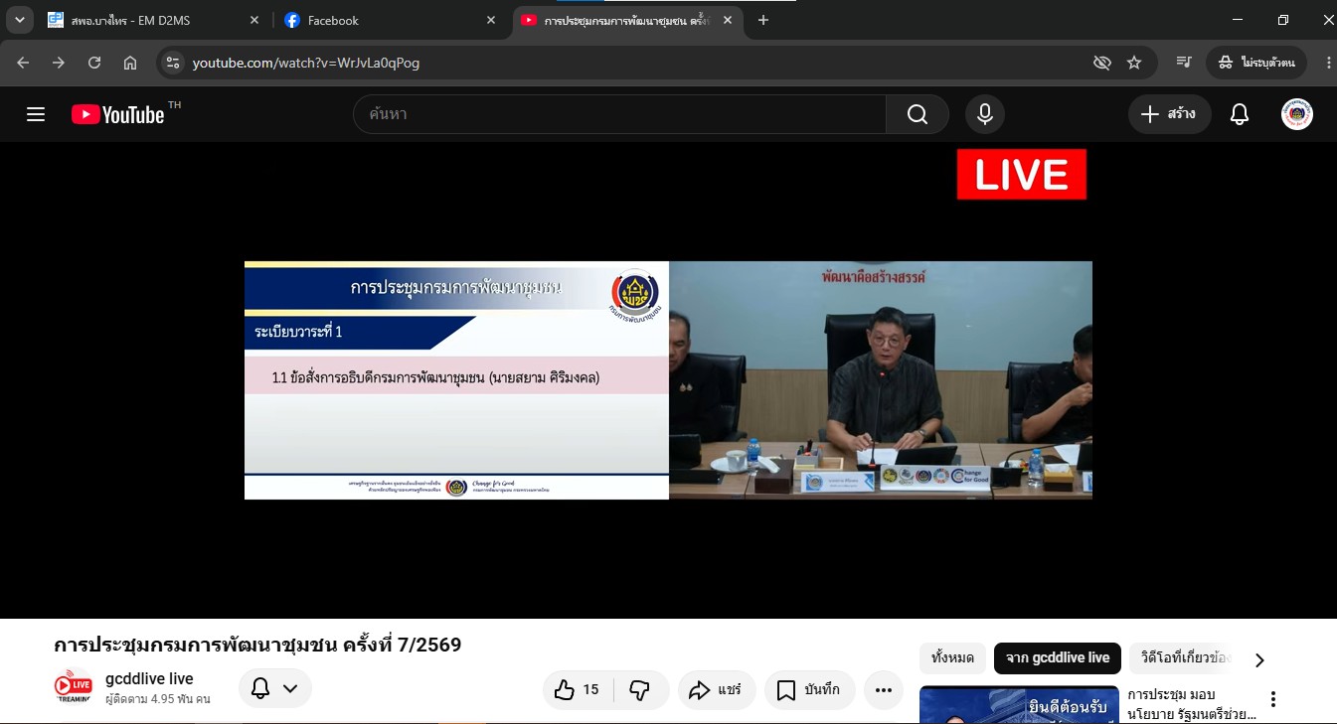1337x724 pixels.
Task: Close the YouTube video tab
Action: coord(728,20)
